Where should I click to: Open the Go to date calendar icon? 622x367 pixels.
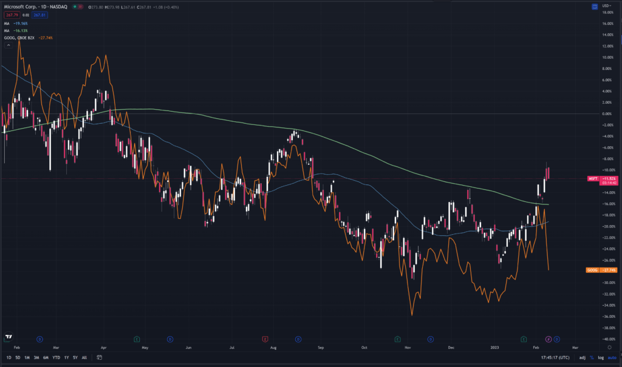tap(99, 357)
